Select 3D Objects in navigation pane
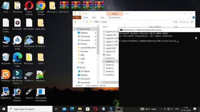The image size is (200, 112). pyautogui.click(x=85, y=71)
